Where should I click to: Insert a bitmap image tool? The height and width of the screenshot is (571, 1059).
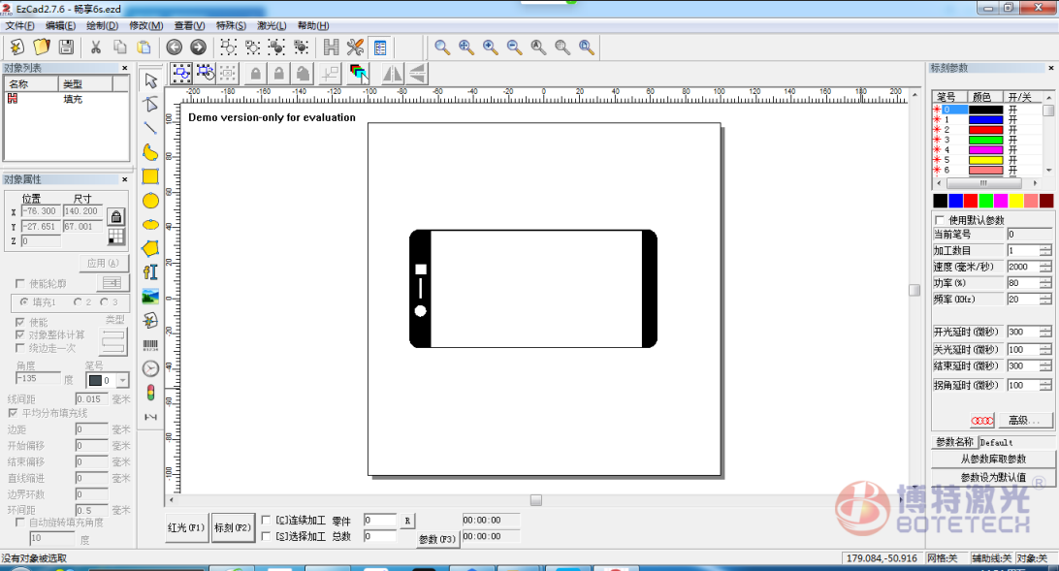[x=150, y=297]
